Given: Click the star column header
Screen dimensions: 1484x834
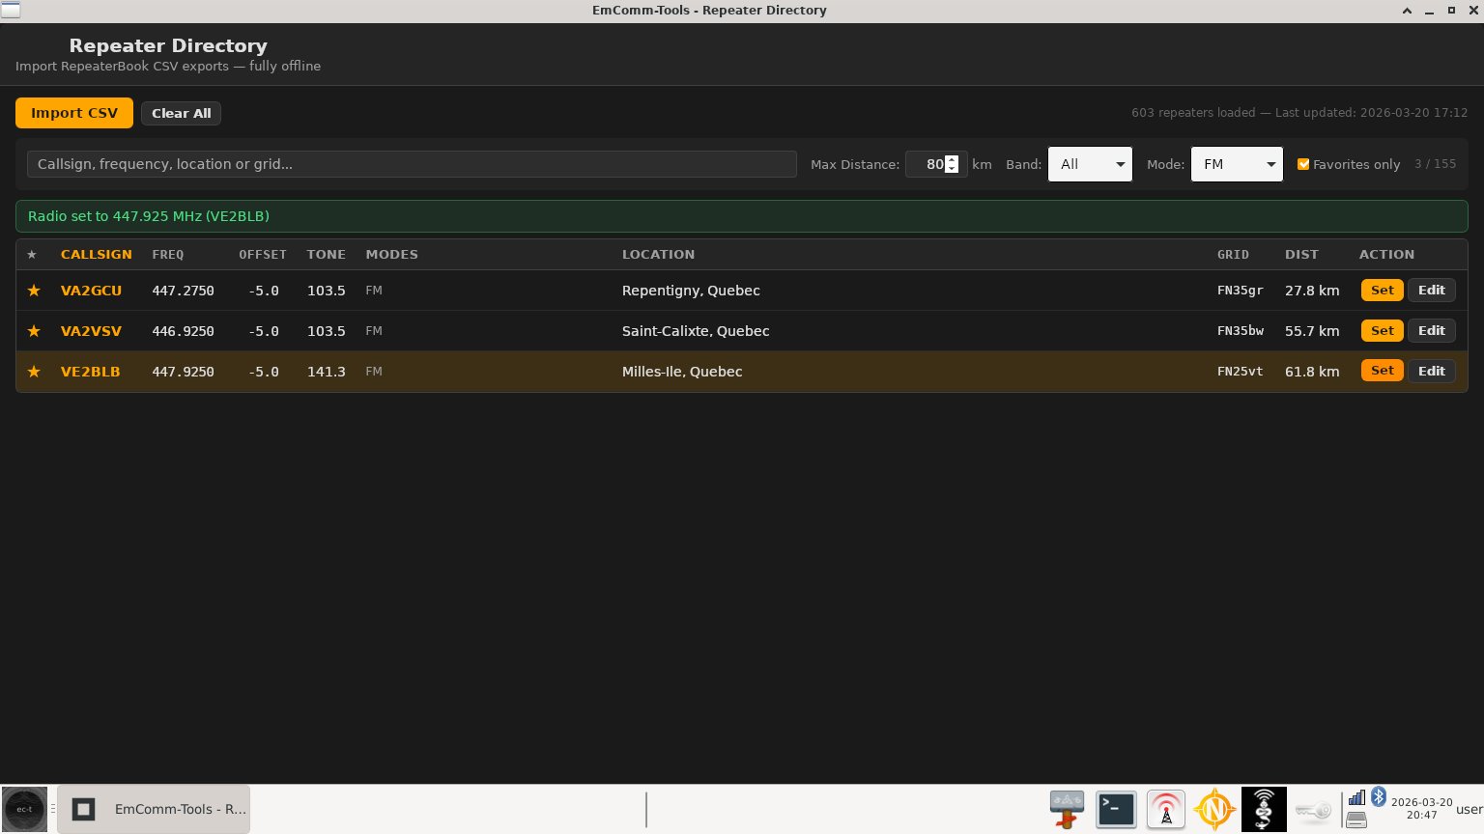Looking at the screenshot, I should (32, 255).
